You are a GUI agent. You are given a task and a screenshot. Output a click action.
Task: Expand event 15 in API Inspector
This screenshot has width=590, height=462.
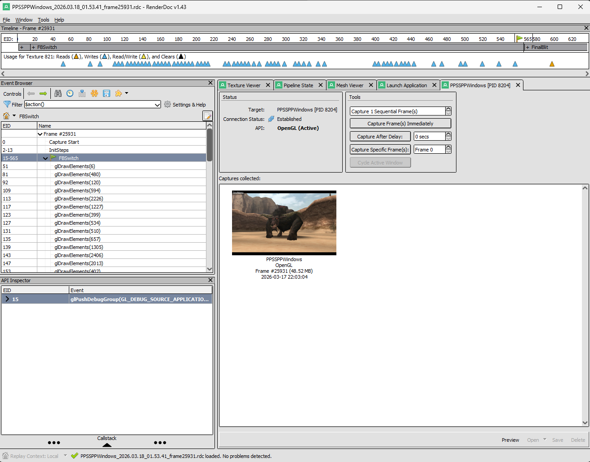7,299
